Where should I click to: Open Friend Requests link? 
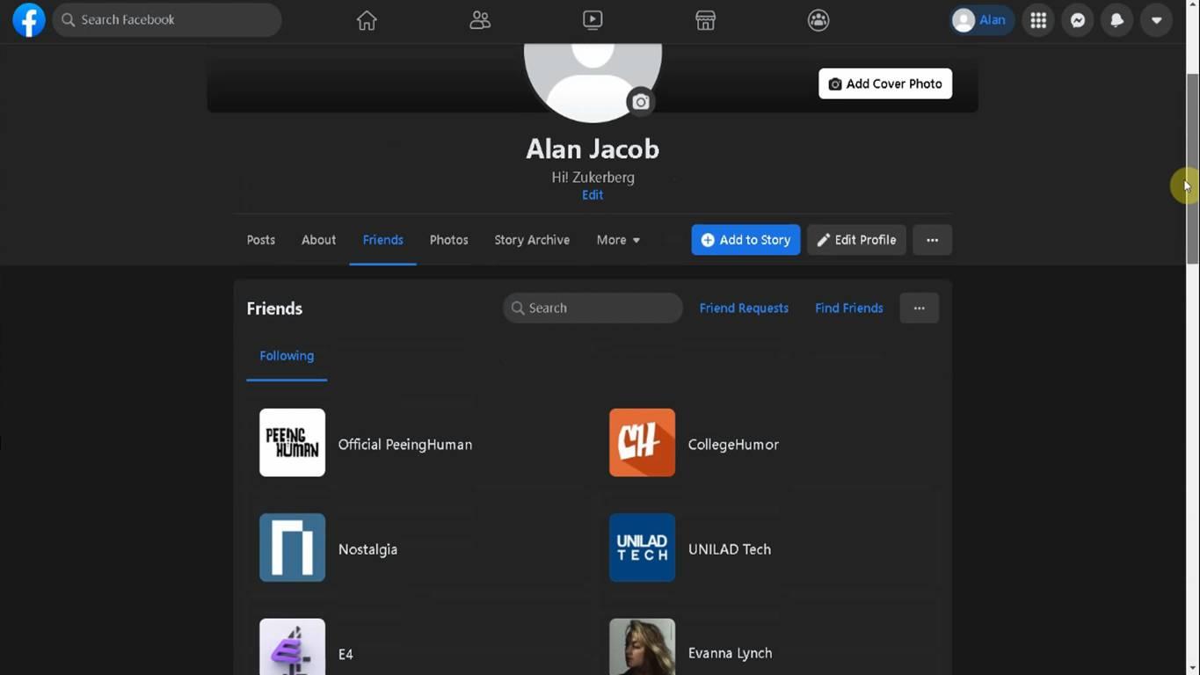point(744,308)
